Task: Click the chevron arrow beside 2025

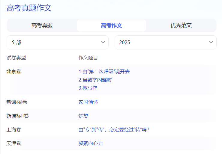Action: pos(211,42)
